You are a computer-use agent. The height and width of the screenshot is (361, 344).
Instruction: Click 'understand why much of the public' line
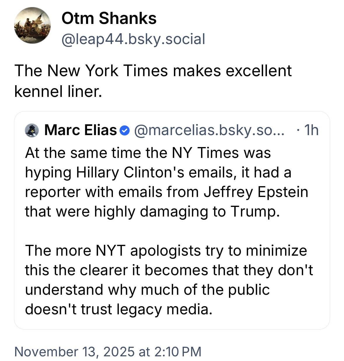click(x=147, y=290)
